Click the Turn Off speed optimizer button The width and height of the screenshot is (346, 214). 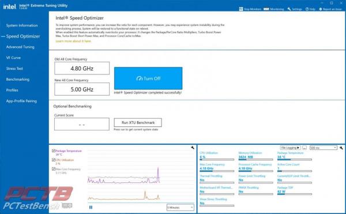[148, 78]
